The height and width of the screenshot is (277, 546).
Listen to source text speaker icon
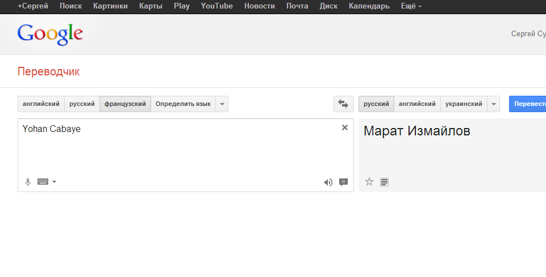point(328,182)
